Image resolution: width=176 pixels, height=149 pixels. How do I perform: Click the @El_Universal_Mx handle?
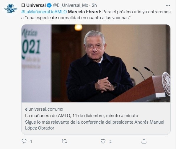70,5
